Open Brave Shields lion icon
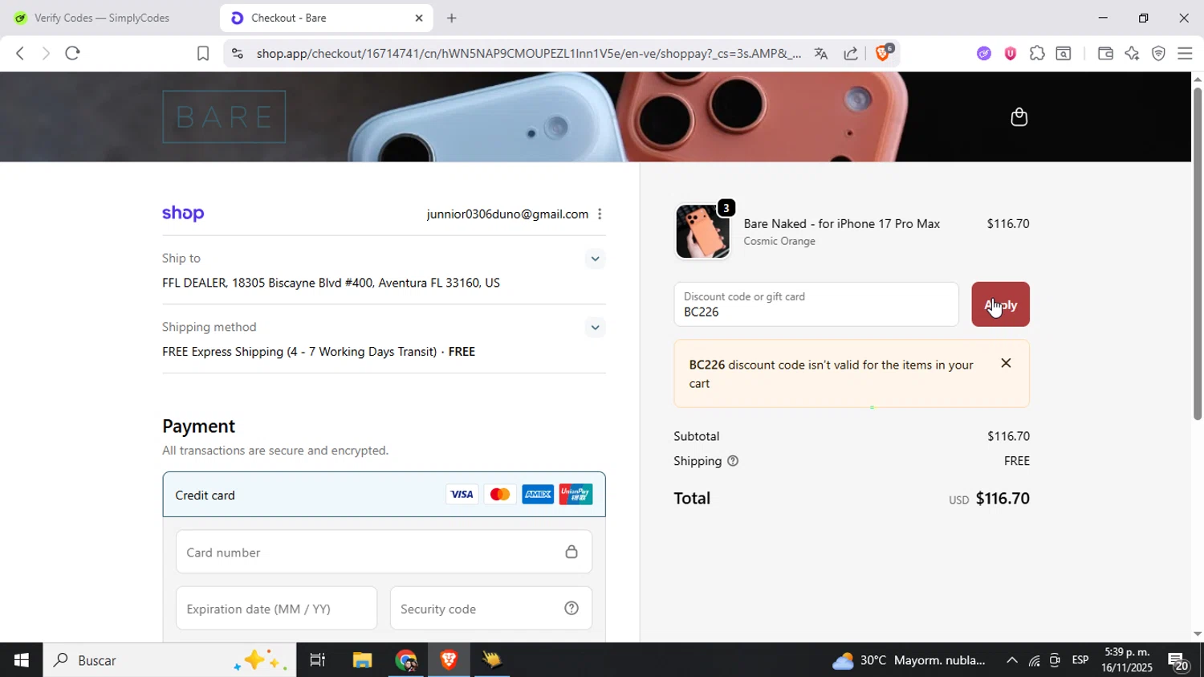The height and width of the screenshot is (677, 1204). 883,53
